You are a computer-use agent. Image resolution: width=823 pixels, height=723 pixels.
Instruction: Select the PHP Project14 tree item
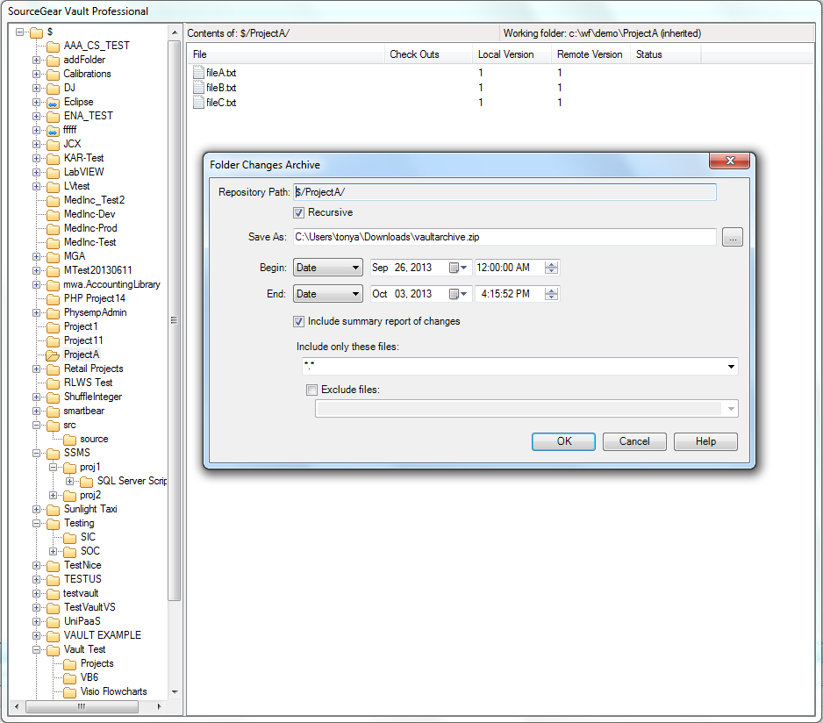tap(95, 298)
